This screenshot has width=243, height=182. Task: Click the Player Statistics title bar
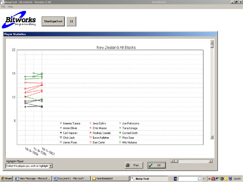110,34
